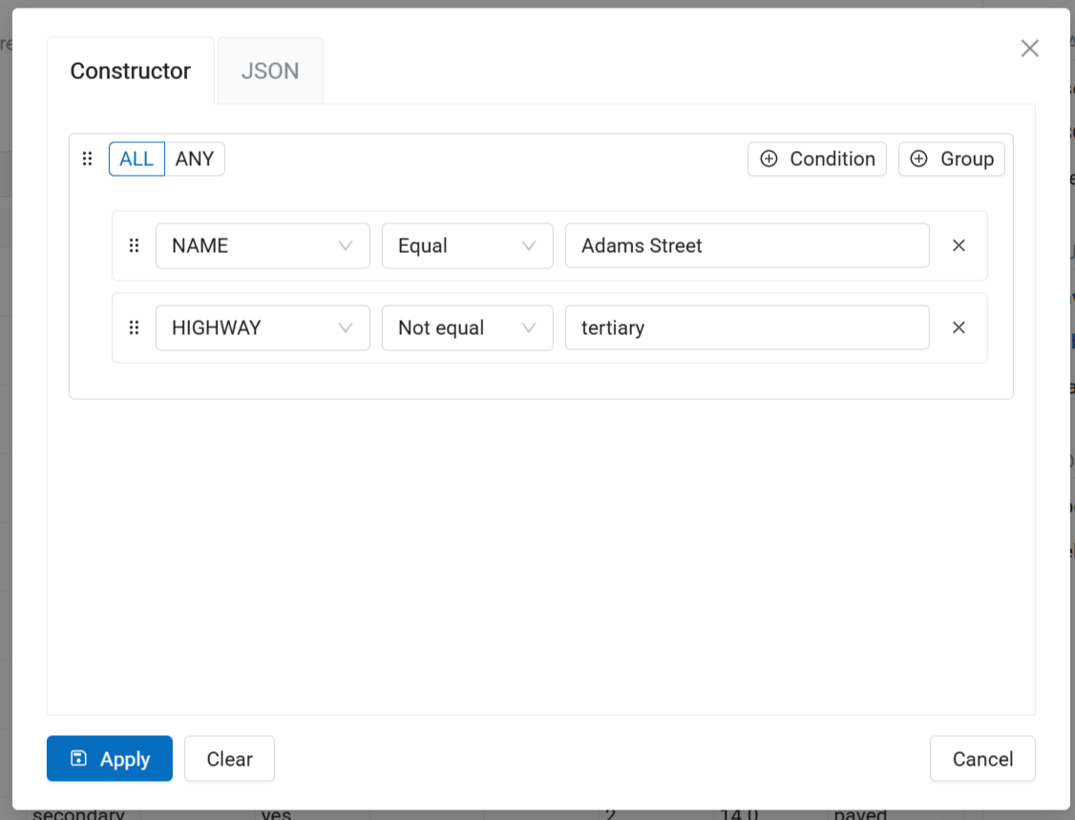This screenshot has width=1075, height=820.
Task: Switch matching mode to ANY
Action: (195, 159)
